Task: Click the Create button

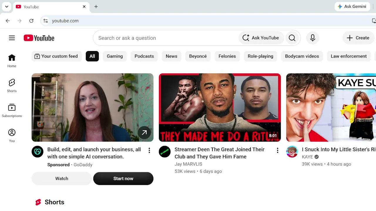Action: pos(358,38)
